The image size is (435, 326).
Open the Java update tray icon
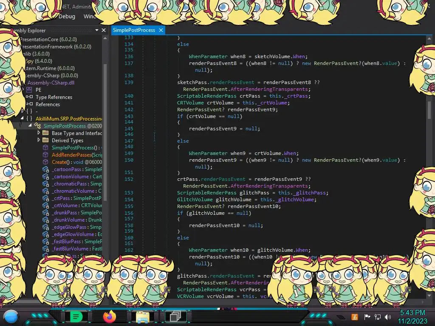(x=355, y=317)
